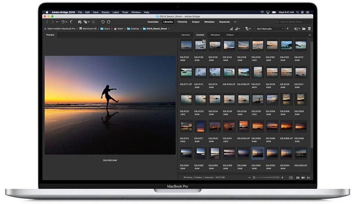Click the thumbnail quality options icon
This screenshot has width=355, height=204.
(x=231, y=29)
